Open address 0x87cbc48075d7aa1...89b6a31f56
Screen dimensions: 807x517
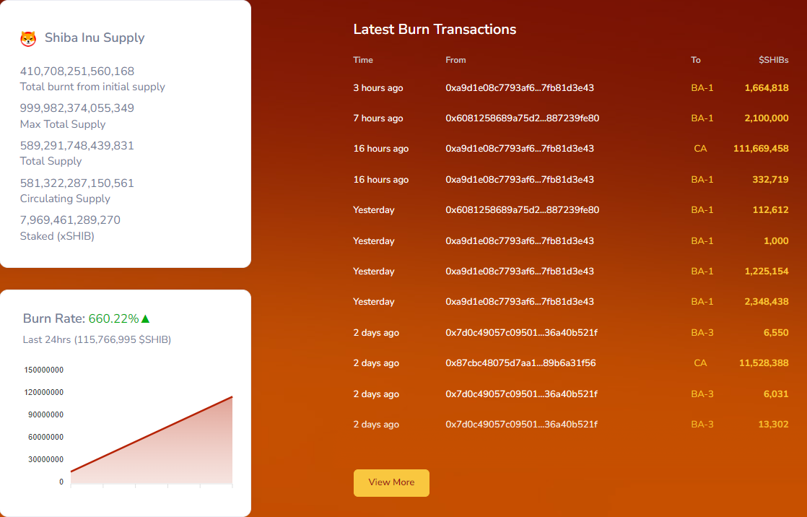tap(520, 363)
